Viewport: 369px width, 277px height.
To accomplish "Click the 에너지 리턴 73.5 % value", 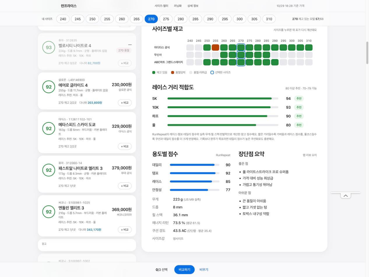I will (186, 223).
